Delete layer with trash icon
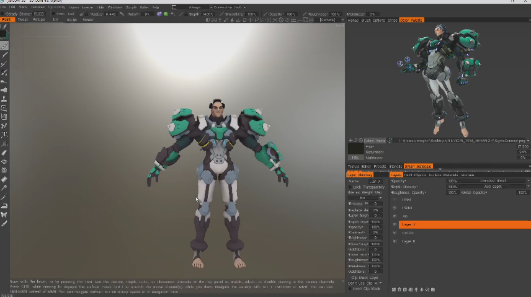Screen dimensions: 531x297 [399, 290]
